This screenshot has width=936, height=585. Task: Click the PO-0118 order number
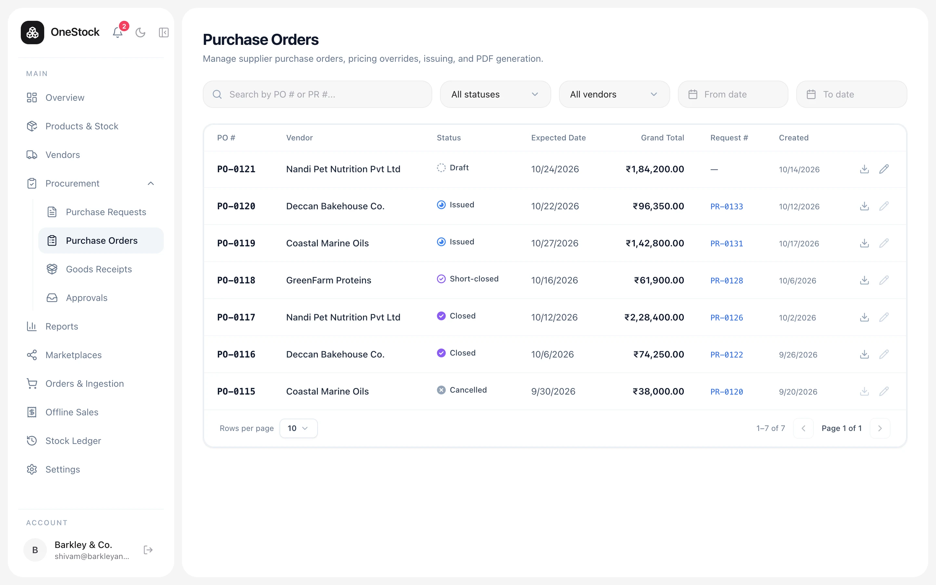[x=236, y=280]
